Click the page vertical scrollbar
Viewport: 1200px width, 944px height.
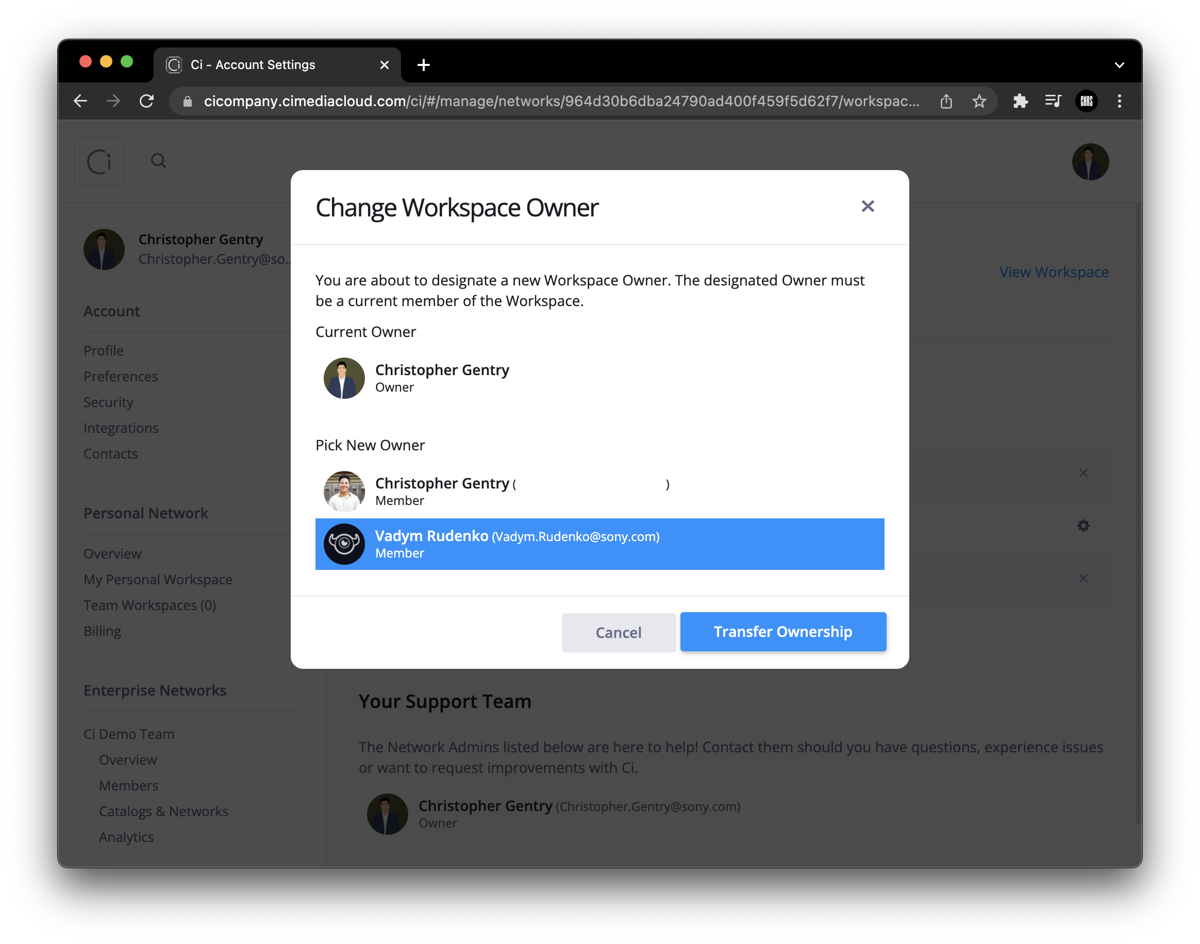(1138, 512)
